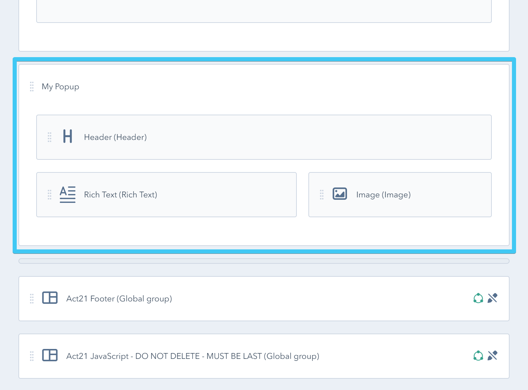Click the green global group icon on Act21 Footer
Screen dimensions: 528x390
coord(478,298)
